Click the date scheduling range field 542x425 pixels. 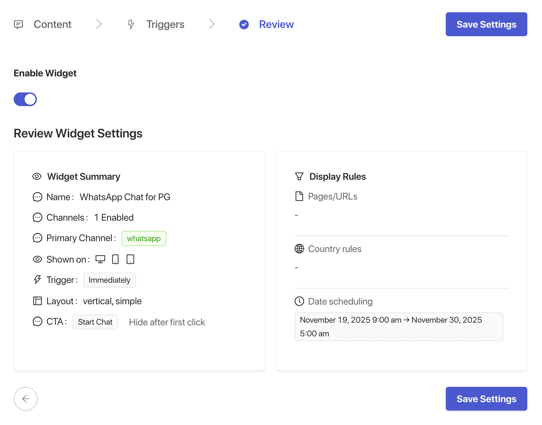click(398, 326)
